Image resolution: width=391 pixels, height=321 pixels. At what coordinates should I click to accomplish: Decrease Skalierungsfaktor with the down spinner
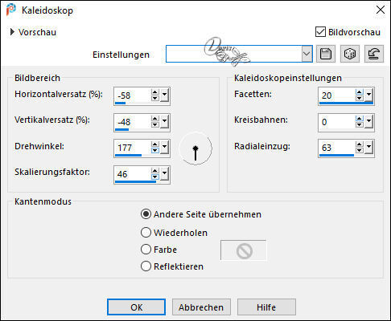pyautogui.click(x=154, y=177)
